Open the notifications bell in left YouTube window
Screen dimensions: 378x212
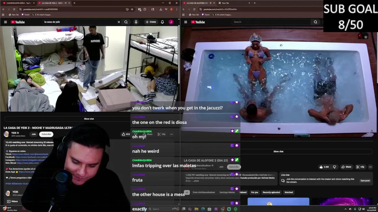tap(162, 22)
